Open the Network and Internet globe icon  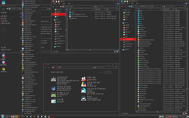[53, 88]
